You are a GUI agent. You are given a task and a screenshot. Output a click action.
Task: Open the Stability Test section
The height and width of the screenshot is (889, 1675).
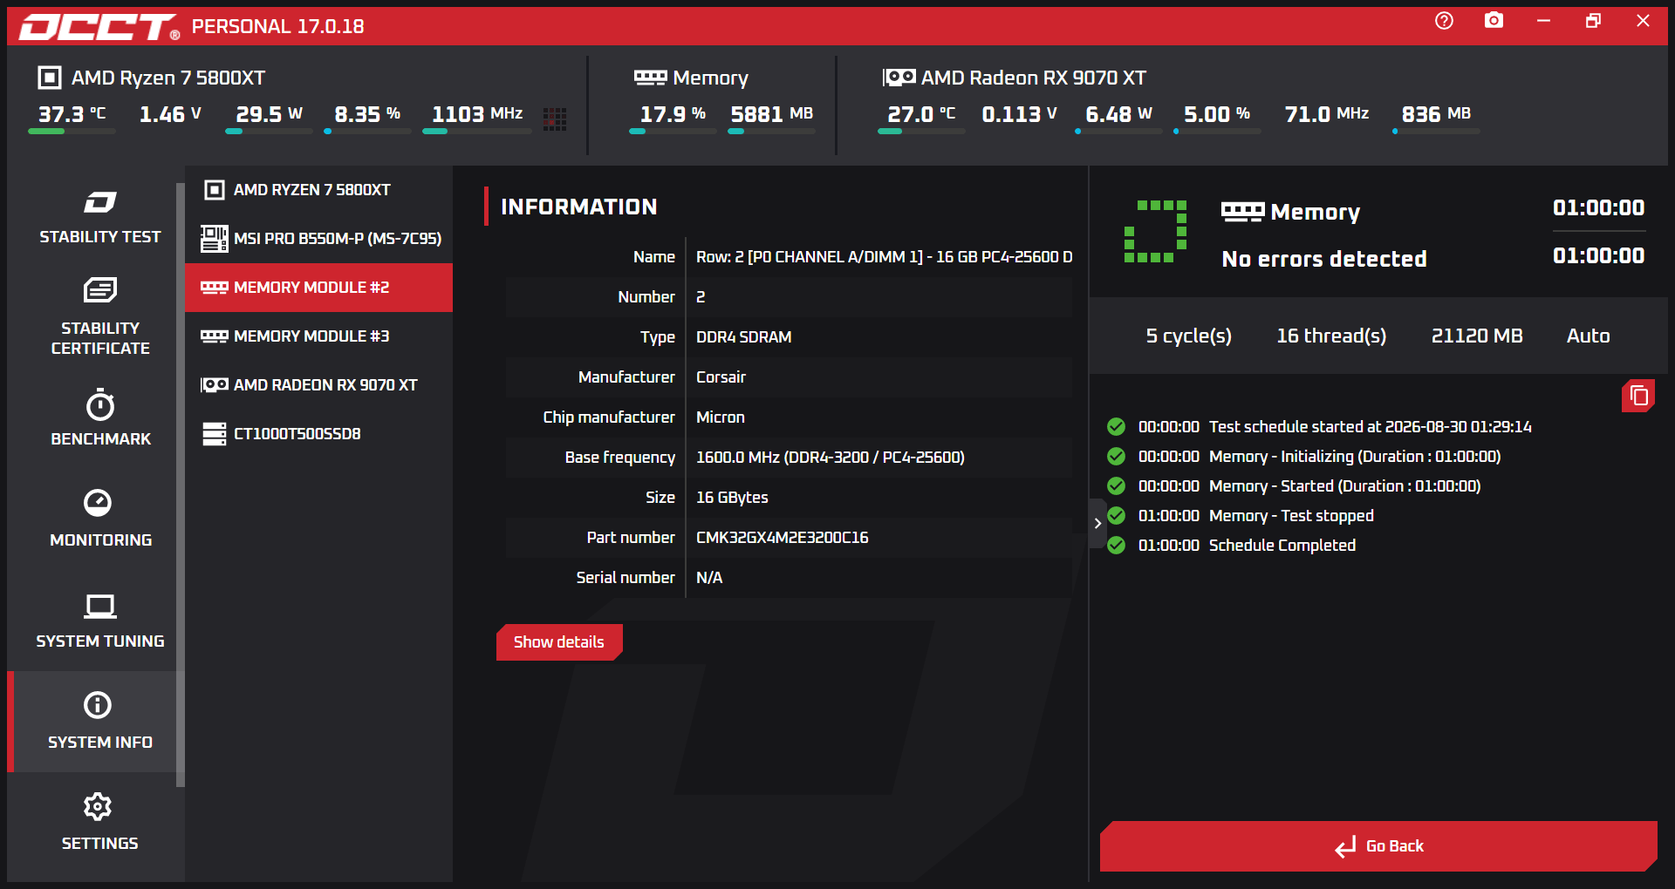(99, 217)
